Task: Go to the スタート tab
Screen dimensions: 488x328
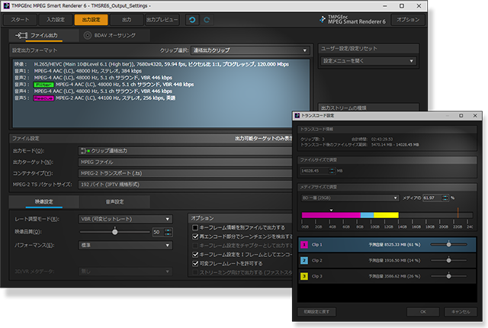Action: [20, 20]
